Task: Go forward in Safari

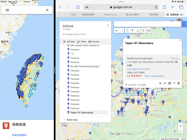Action: [x=68, y=7]
